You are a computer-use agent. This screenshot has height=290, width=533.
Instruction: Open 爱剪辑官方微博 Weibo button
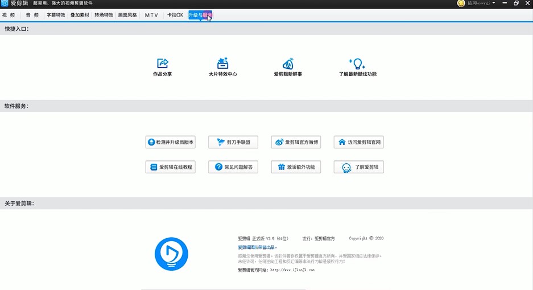tap(296, 142)
